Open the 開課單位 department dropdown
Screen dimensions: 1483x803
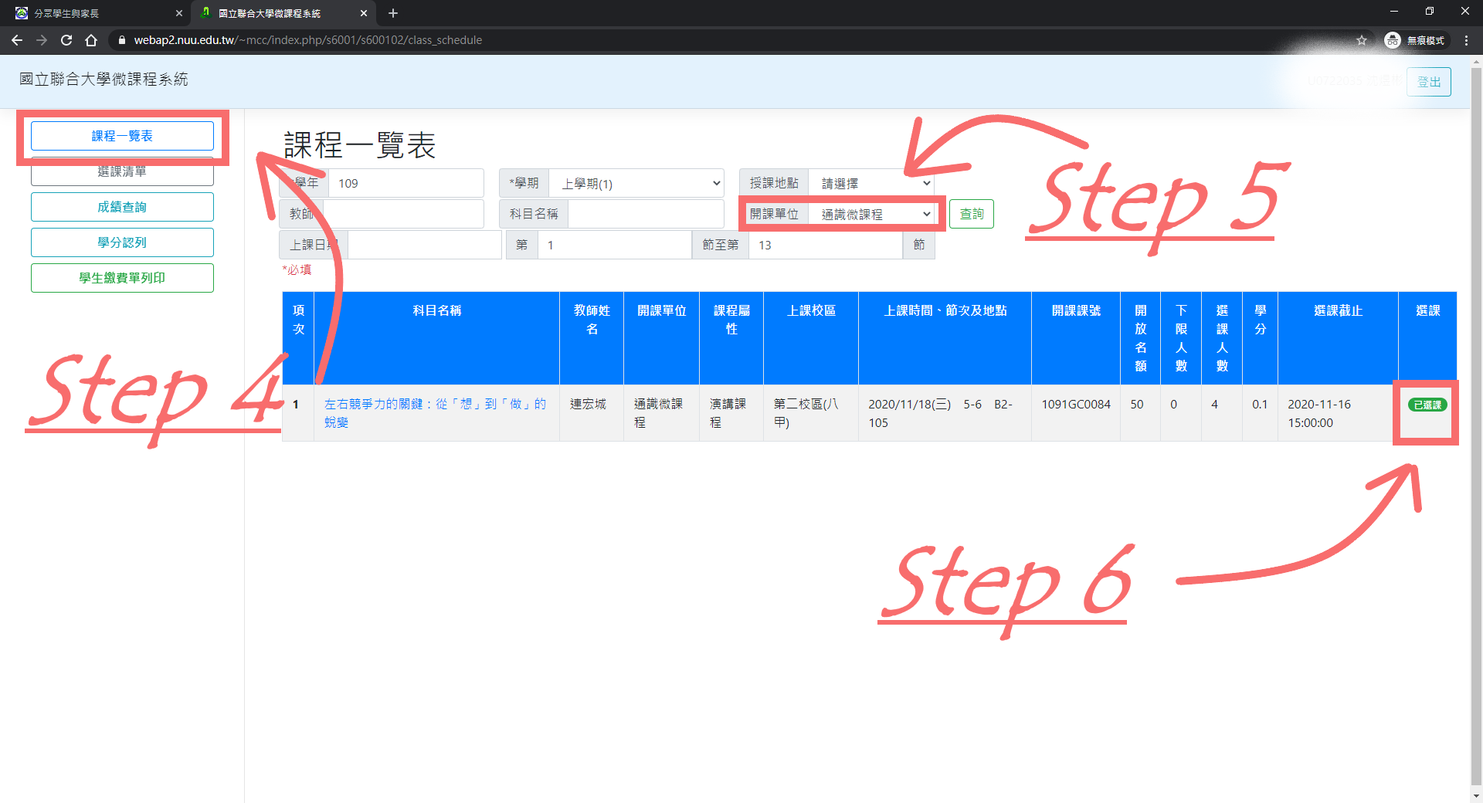point(873,214)
